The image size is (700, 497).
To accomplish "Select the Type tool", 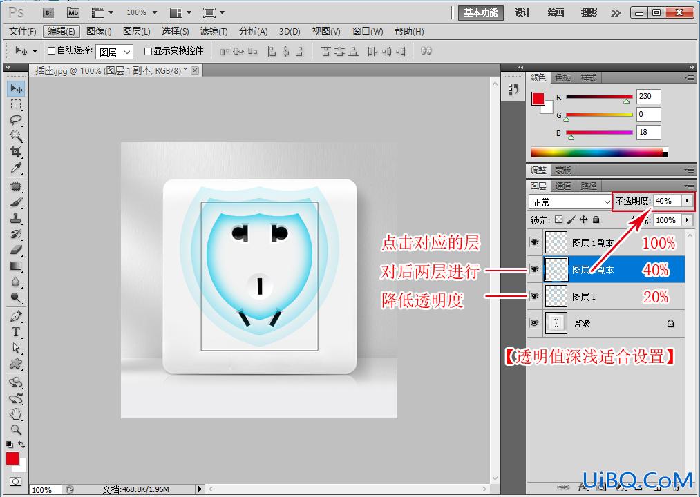I will pos(16,332).
